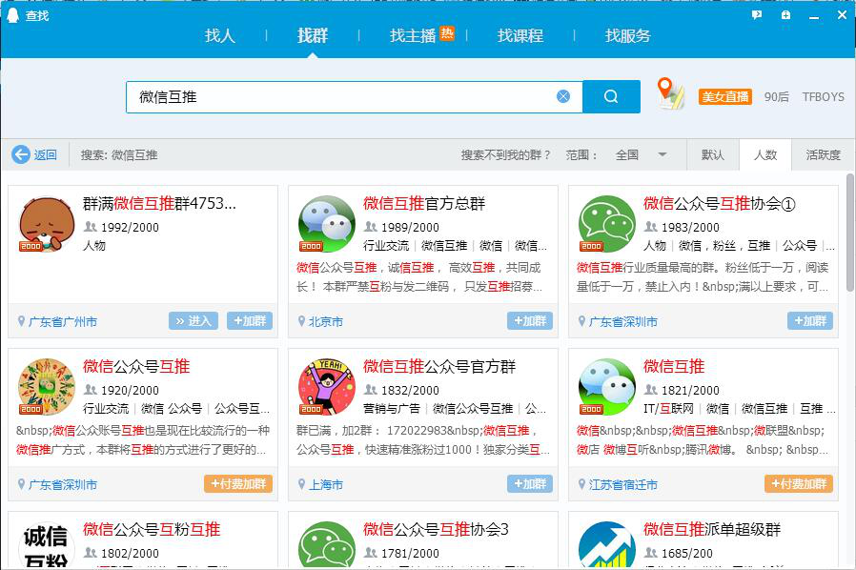Click +付费加群 for 微信公众号互推 in 深圳市
Viewport: 856px width, 570px height.
pyautogui.click(x=238, y=483)
